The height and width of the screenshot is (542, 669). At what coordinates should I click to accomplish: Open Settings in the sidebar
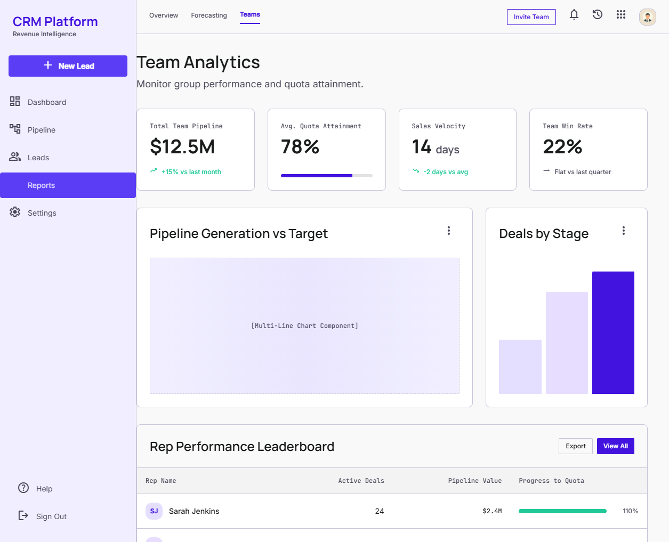point(68,213)
